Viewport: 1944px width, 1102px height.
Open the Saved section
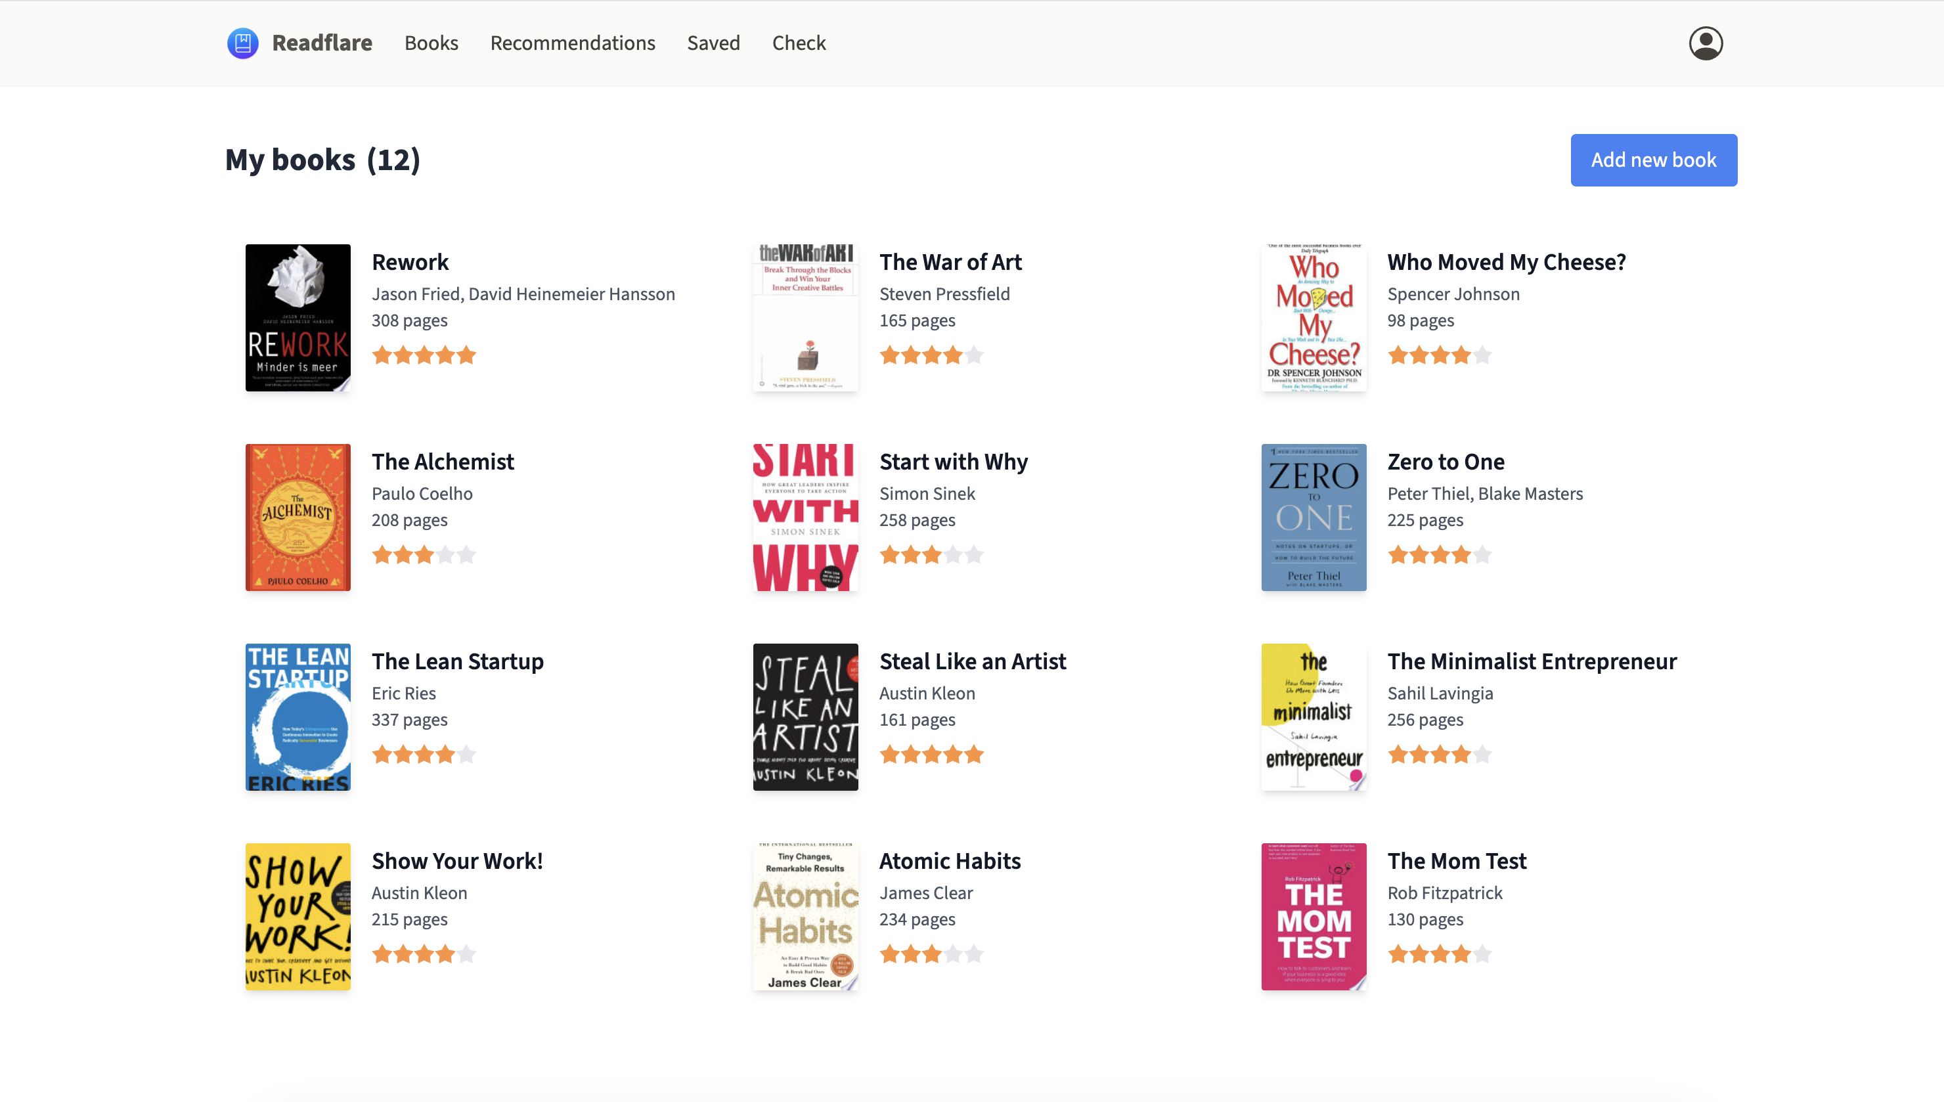click(x=714, y=43)
